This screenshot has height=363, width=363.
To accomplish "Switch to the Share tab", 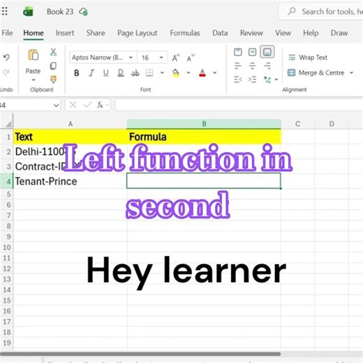I will (x=96, y=33).
